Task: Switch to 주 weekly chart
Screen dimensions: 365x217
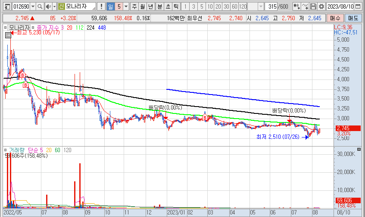Action: tap(134, 6)
